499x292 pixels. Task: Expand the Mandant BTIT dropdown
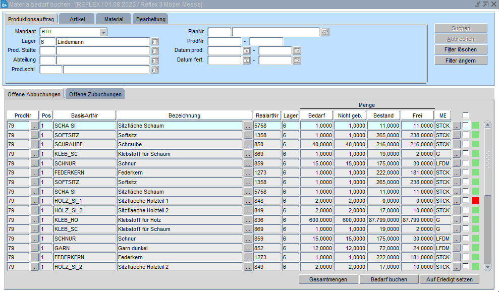[103, 32]
